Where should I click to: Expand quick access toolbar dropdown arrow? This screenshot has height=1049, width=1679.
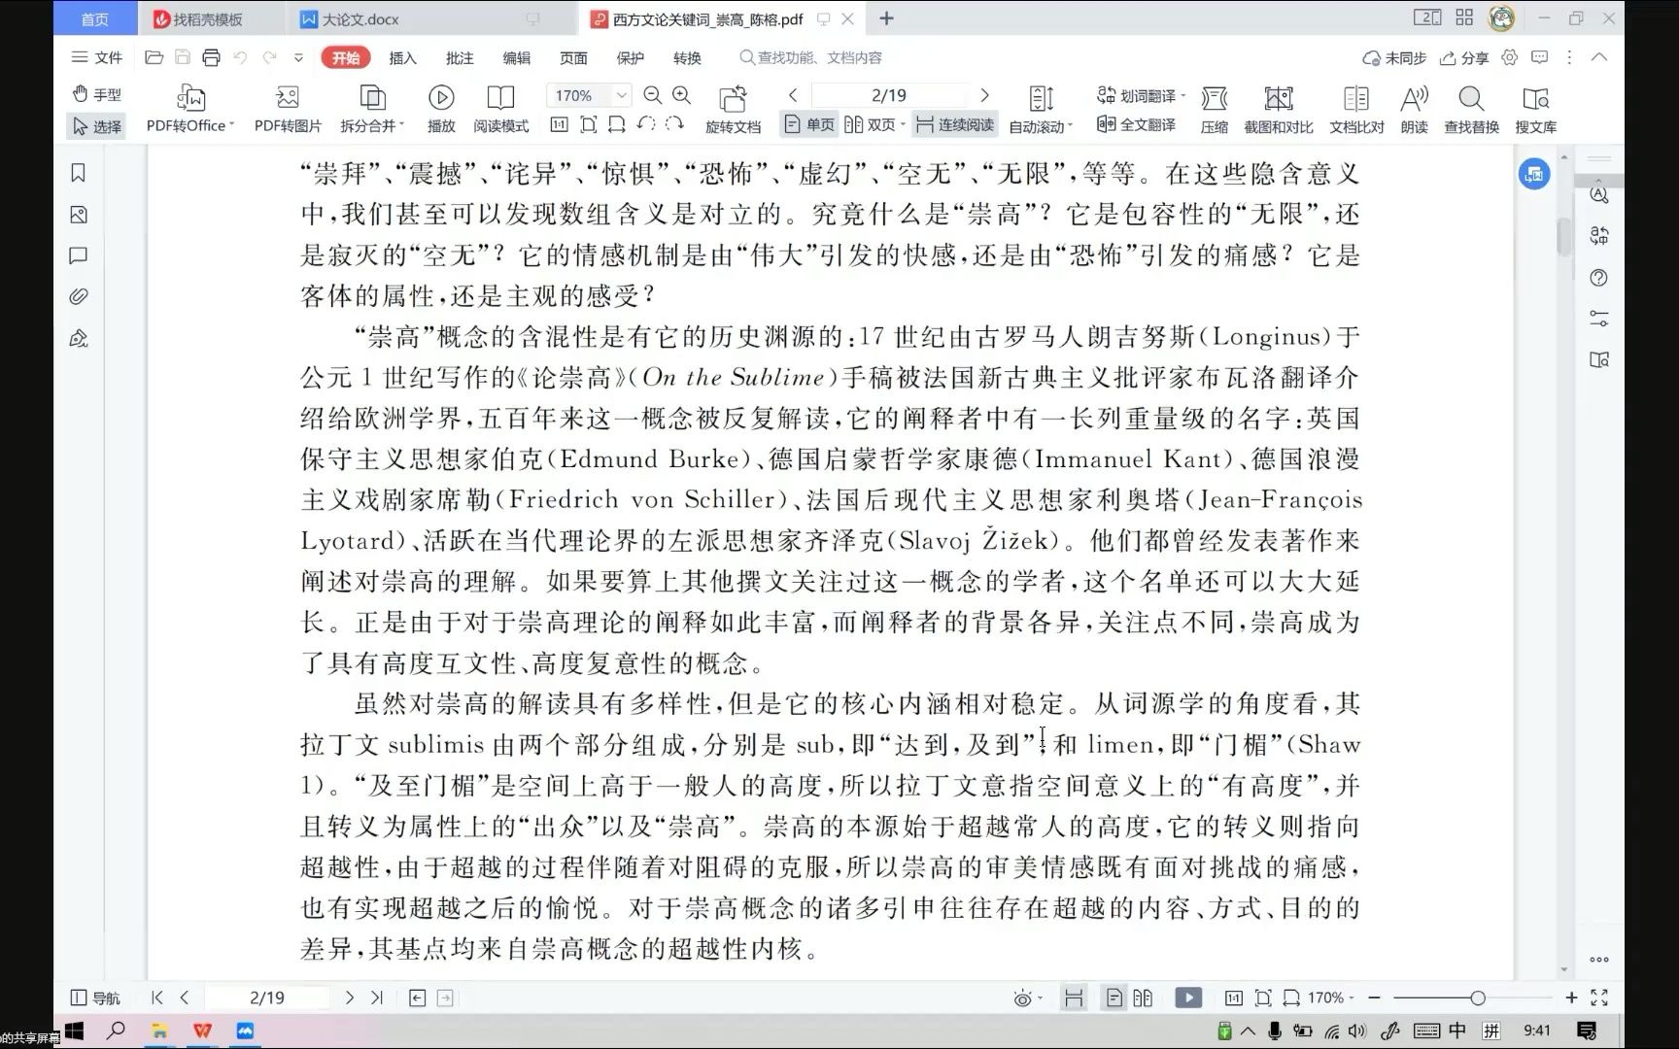pos(298,57)
